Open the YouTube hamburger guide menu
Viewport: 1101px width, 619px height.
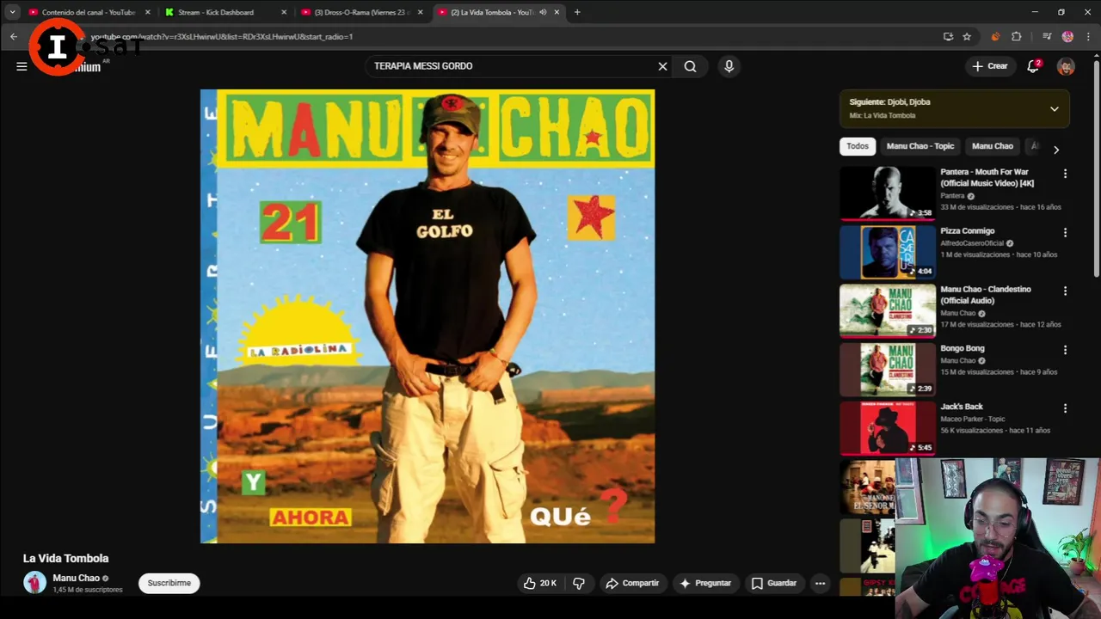tap(22, 66)
